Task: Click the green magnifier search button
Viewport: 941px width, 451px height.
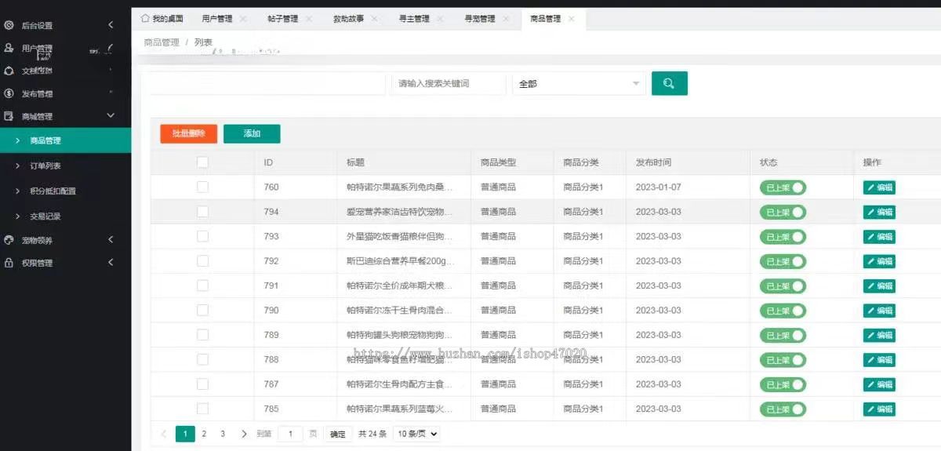Action: [670, 83]
